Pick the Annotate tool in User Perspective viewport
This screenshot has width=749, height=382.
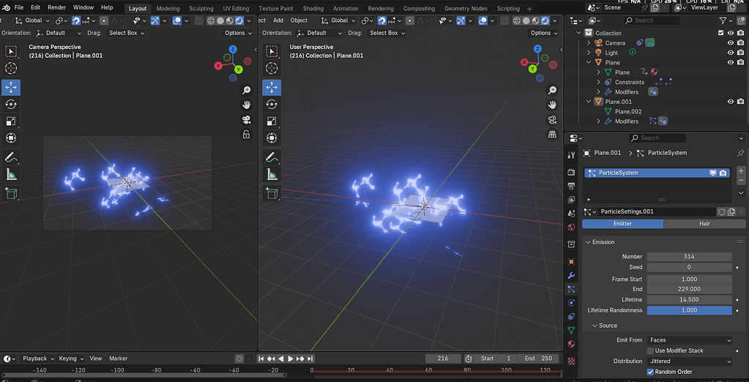coord(272,157)
